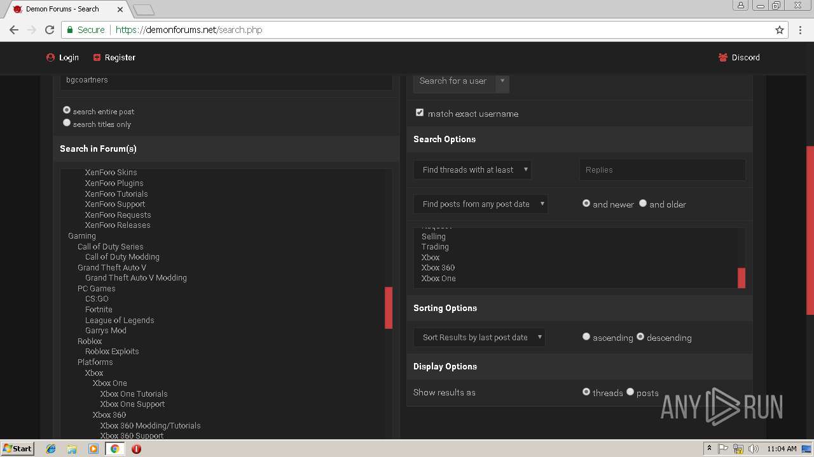The image size is (814, 457).
Task: Select Fortnite forum entry
Action: [99, 309]
